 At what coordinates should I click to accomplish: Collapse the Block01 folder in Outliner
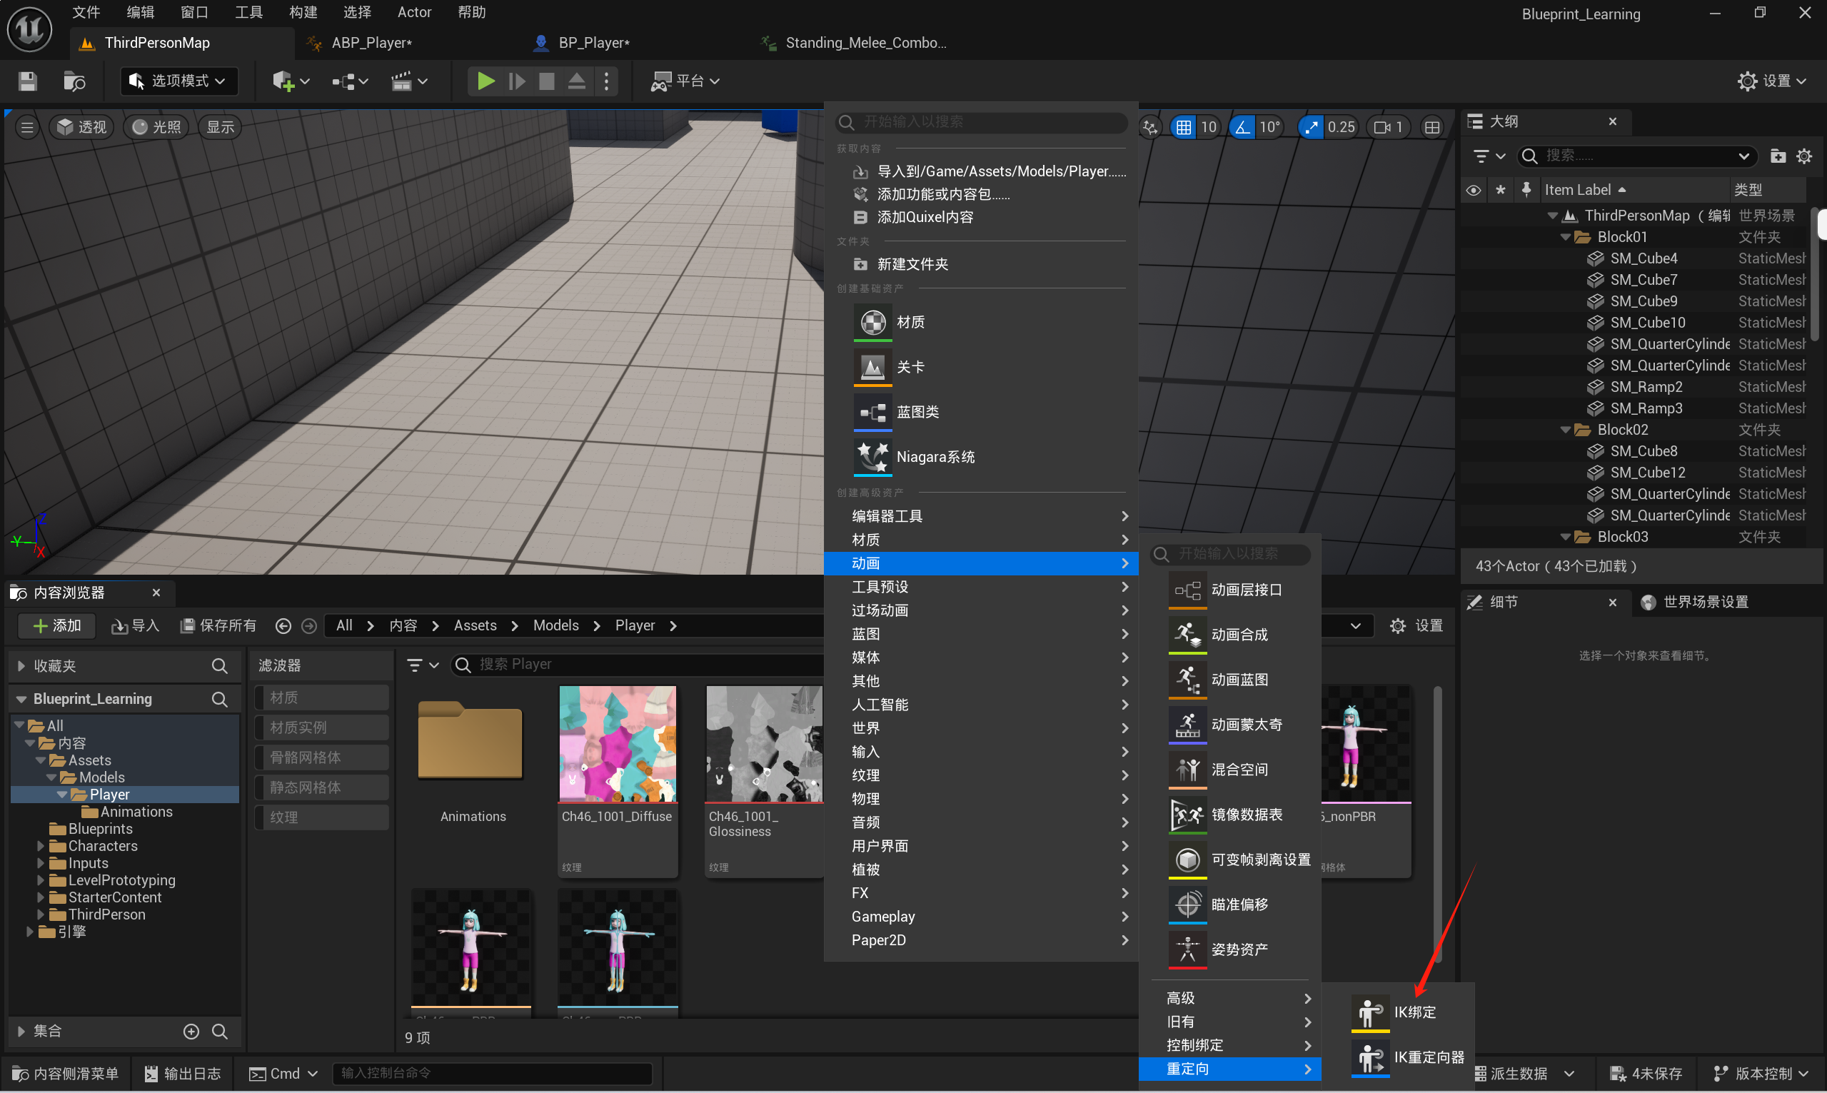click(x=1566, y=237)
